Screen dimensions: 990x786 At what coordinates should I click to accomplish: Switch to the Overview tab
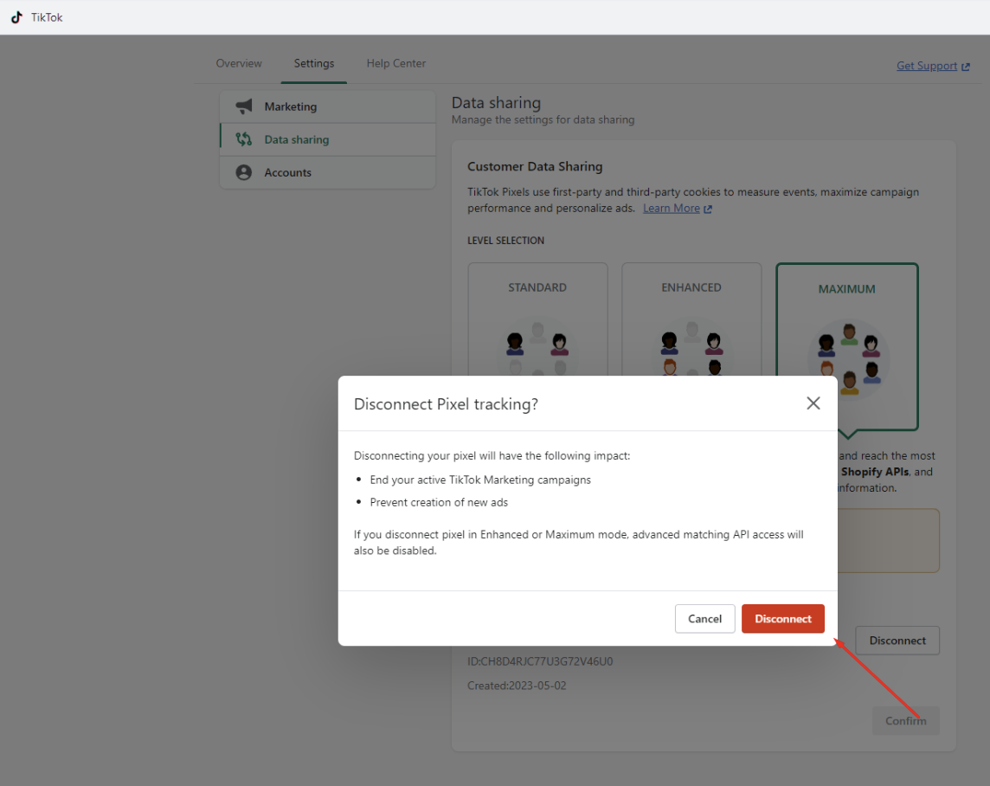point(239,63)
